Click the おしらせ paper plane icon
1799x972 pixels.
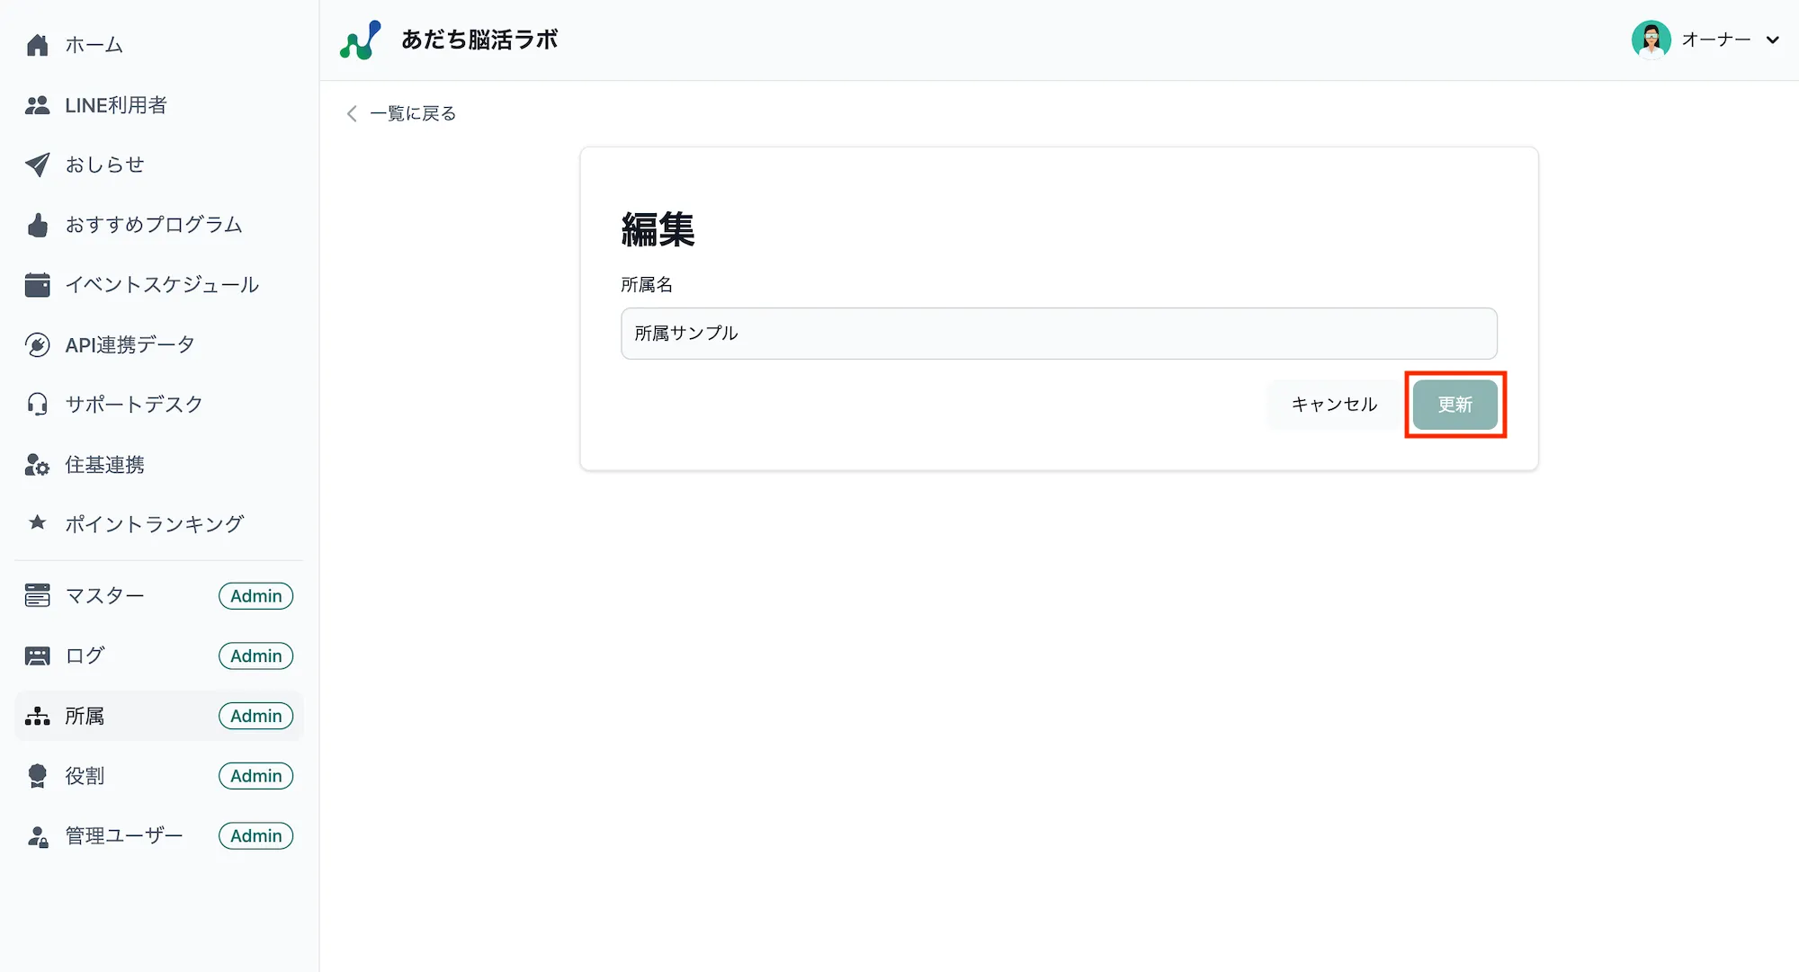pyautogui.click(x=37, y=165)
